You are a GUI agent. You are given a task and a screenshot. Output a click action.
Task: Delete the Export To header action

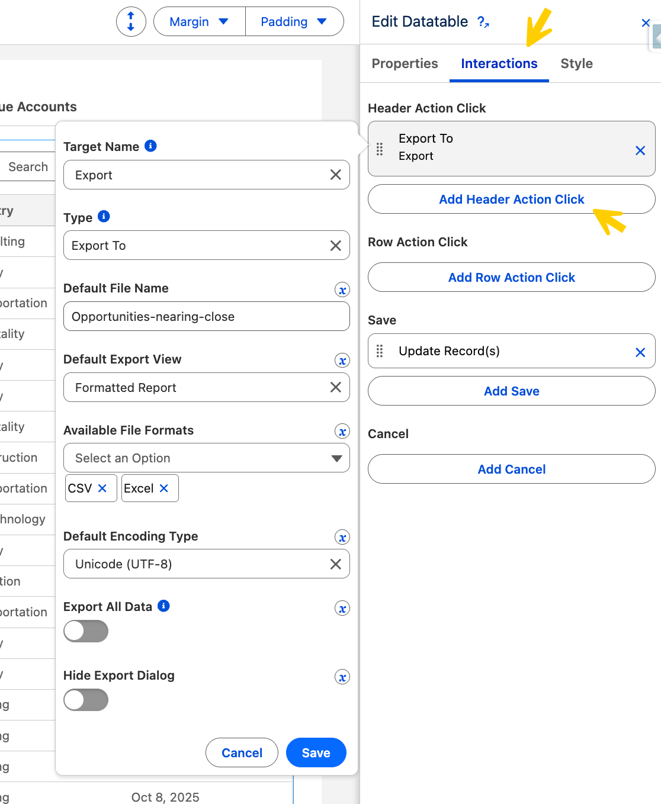pyautogui.click(x=640, y=150)
